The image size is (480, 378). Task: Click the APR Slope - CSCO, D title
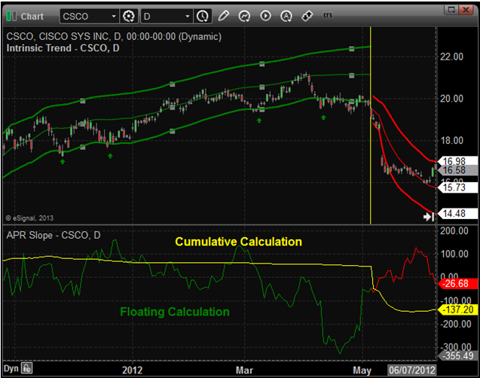tap(54, 235)
